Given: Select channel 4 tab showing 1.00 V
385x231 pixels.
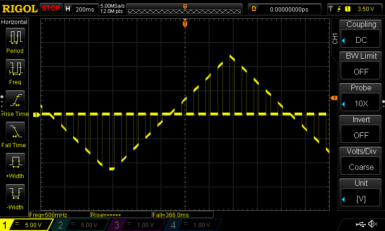Looking at the screenshot, I should [x=194, y=225].
